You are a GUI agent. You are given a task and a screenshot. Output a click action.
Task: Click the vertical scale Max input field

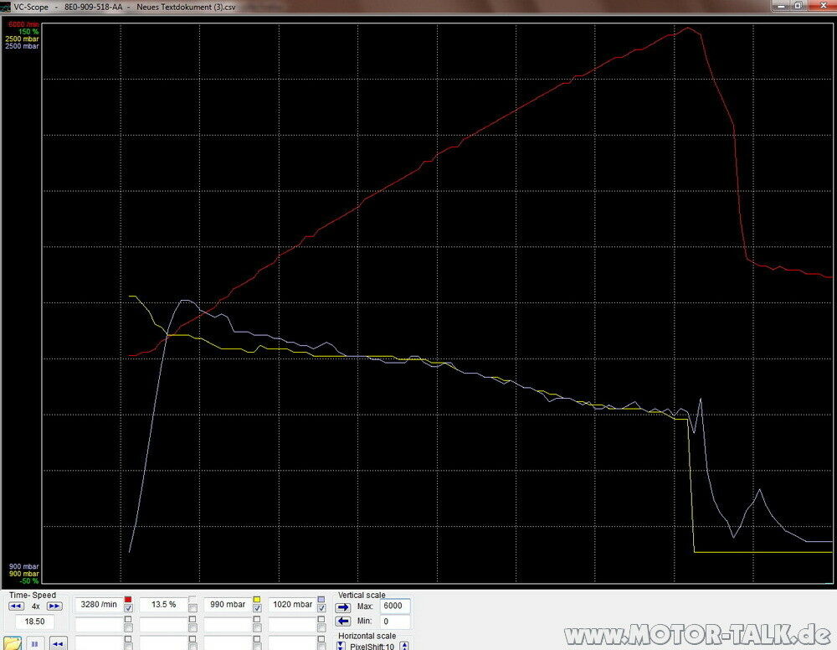pos(395,606)
